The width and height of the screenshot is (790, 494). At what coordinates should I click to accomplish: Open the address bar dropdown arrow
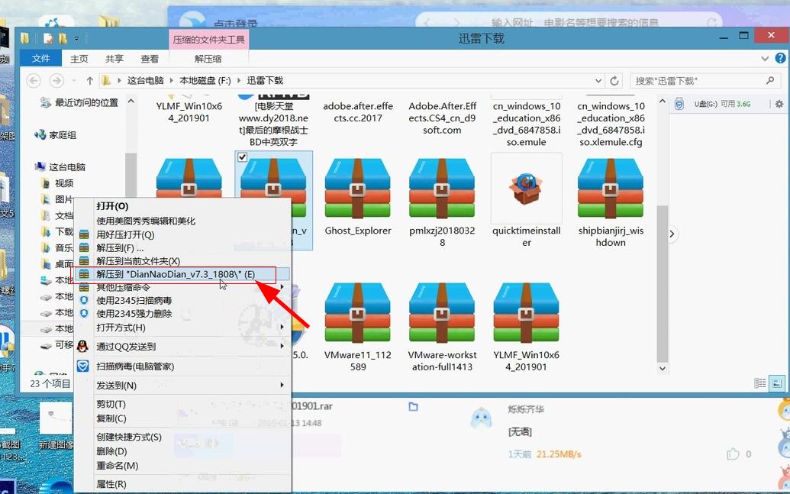[599, 79]
